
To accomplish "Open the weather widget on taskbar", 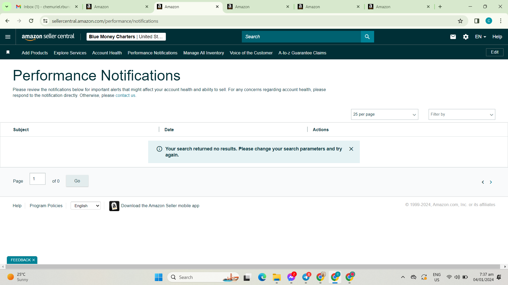I will click(x=18, y=277).
